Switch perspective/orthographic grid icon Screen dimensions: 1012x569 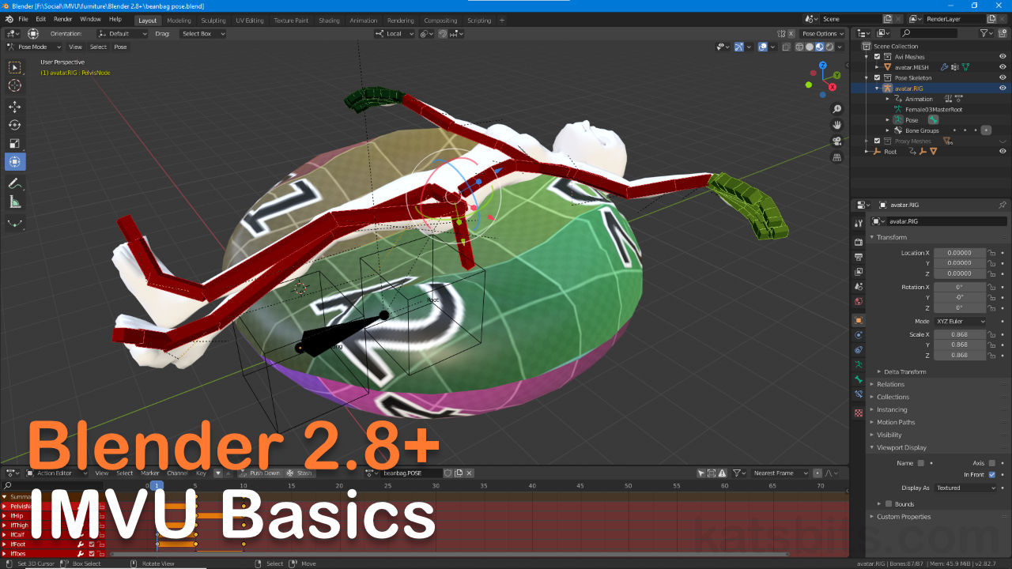pyautogui.click(x=837, y=157)
